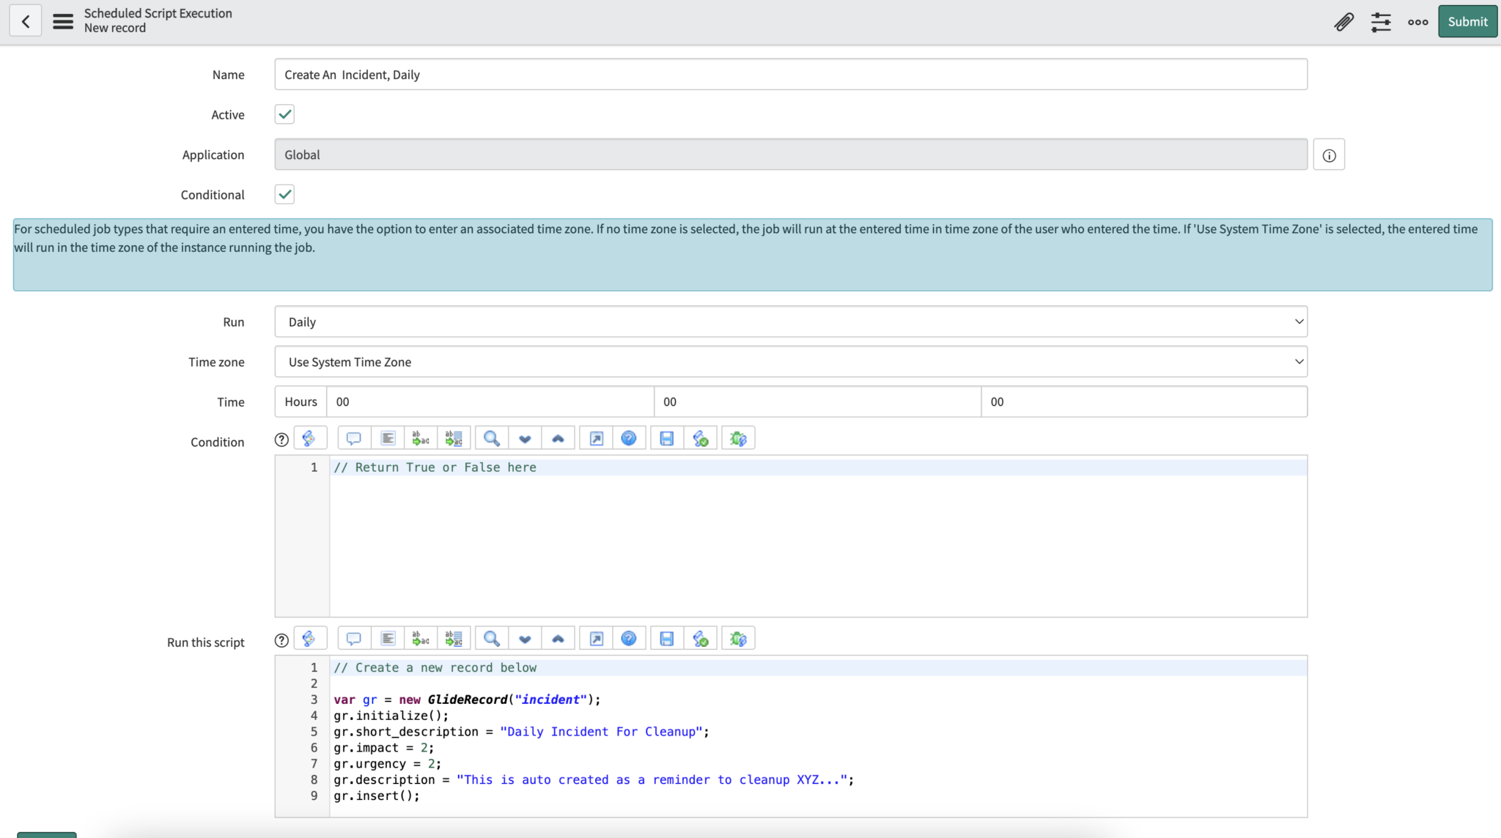Open the personalize form sliders icon

click(1381, 23)
